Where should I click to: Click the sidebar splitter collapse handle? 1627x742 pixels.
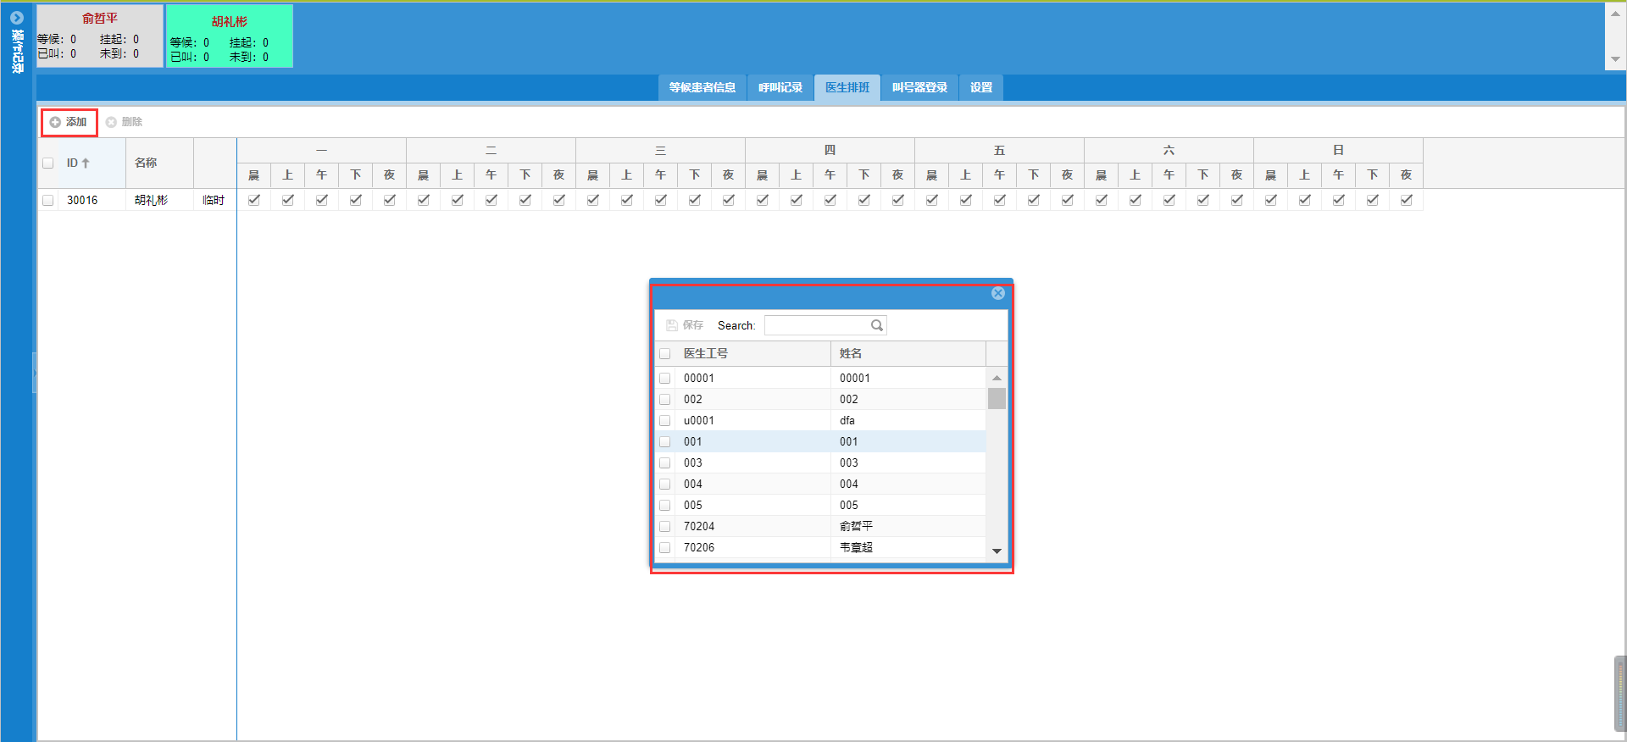(x=35, y=373)
